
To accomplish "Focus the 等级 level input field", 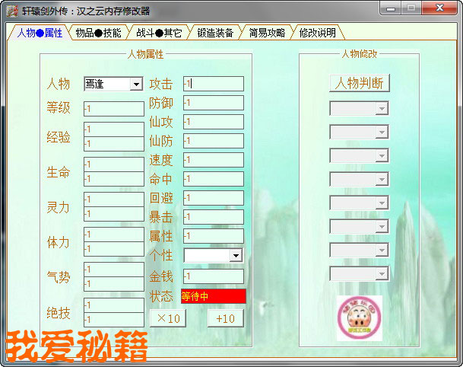I will tap(113, 109).
